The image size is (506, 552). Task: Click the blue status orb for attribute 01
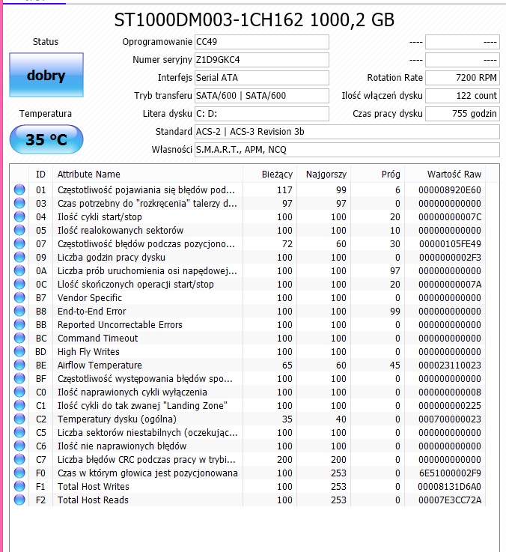[x=19, y=189]
